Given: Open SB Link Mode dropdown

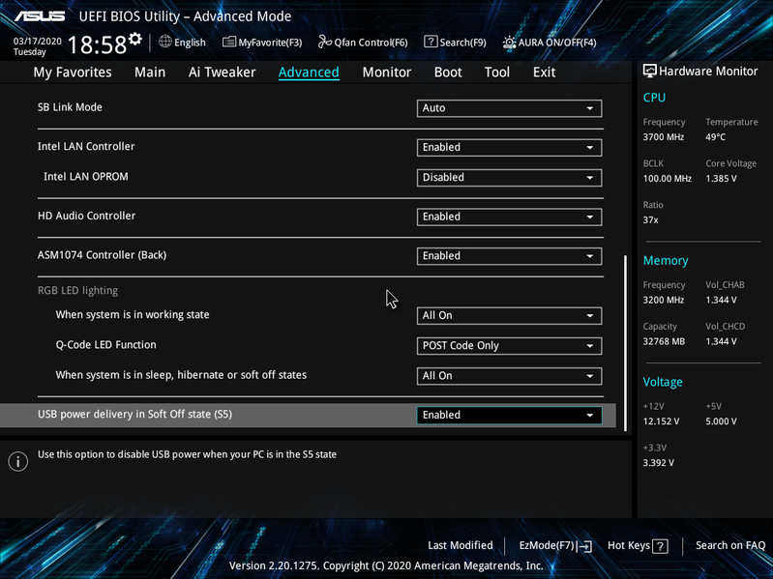Looking at the screenshot, I should (x=509, y=108).
